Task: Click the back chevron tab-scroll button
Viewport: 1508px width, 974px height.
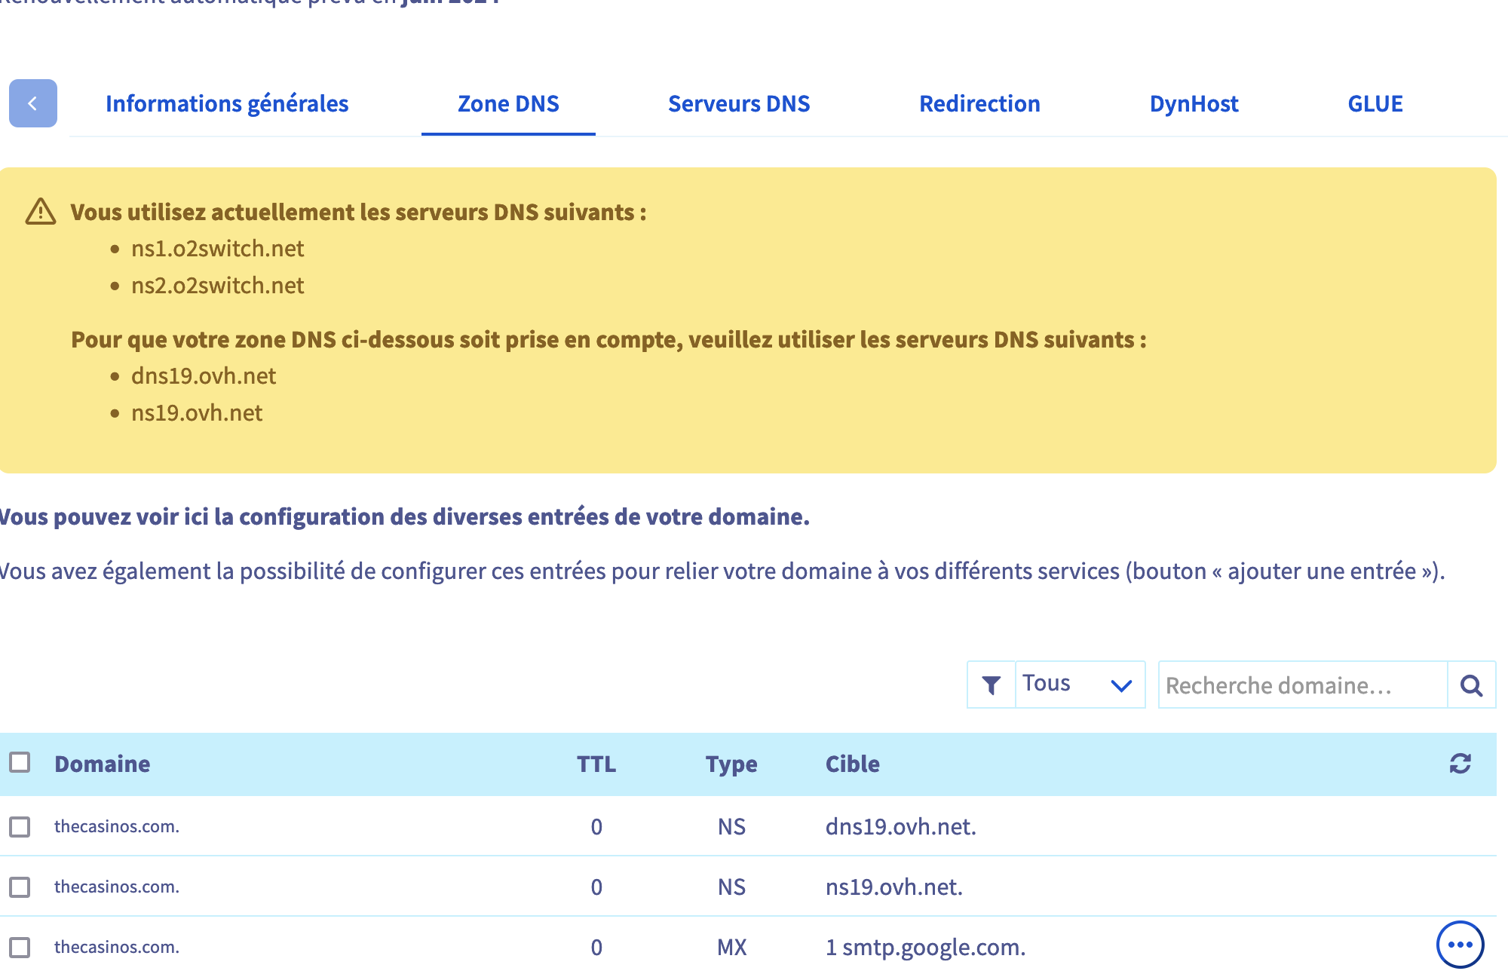Action: pos(32,103)
